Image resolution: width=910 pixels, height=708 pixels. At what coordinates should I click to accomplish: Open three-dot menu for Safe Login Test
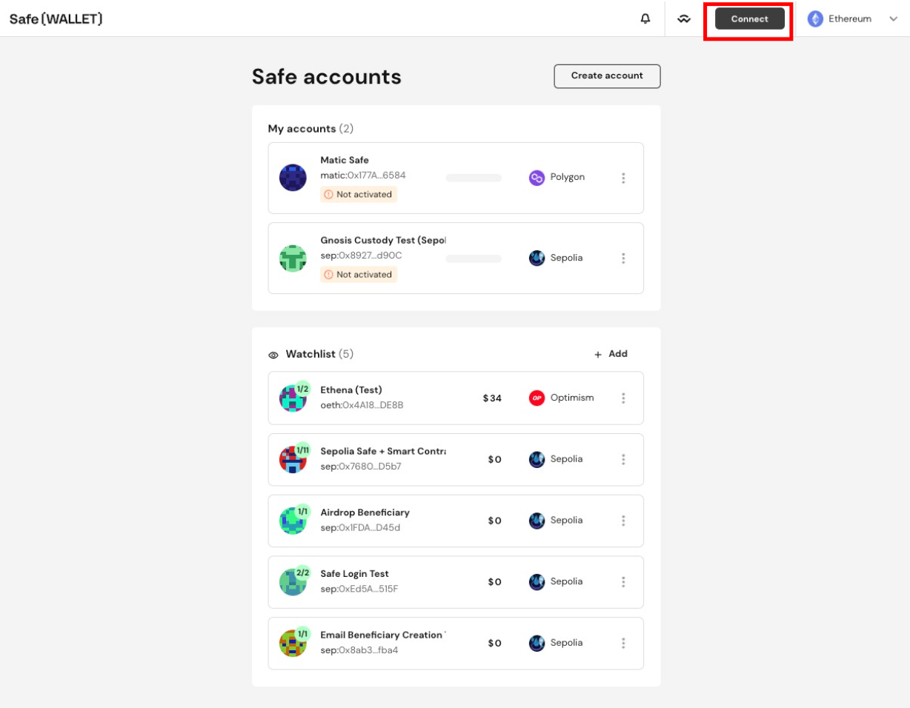[x=623, y=582]
